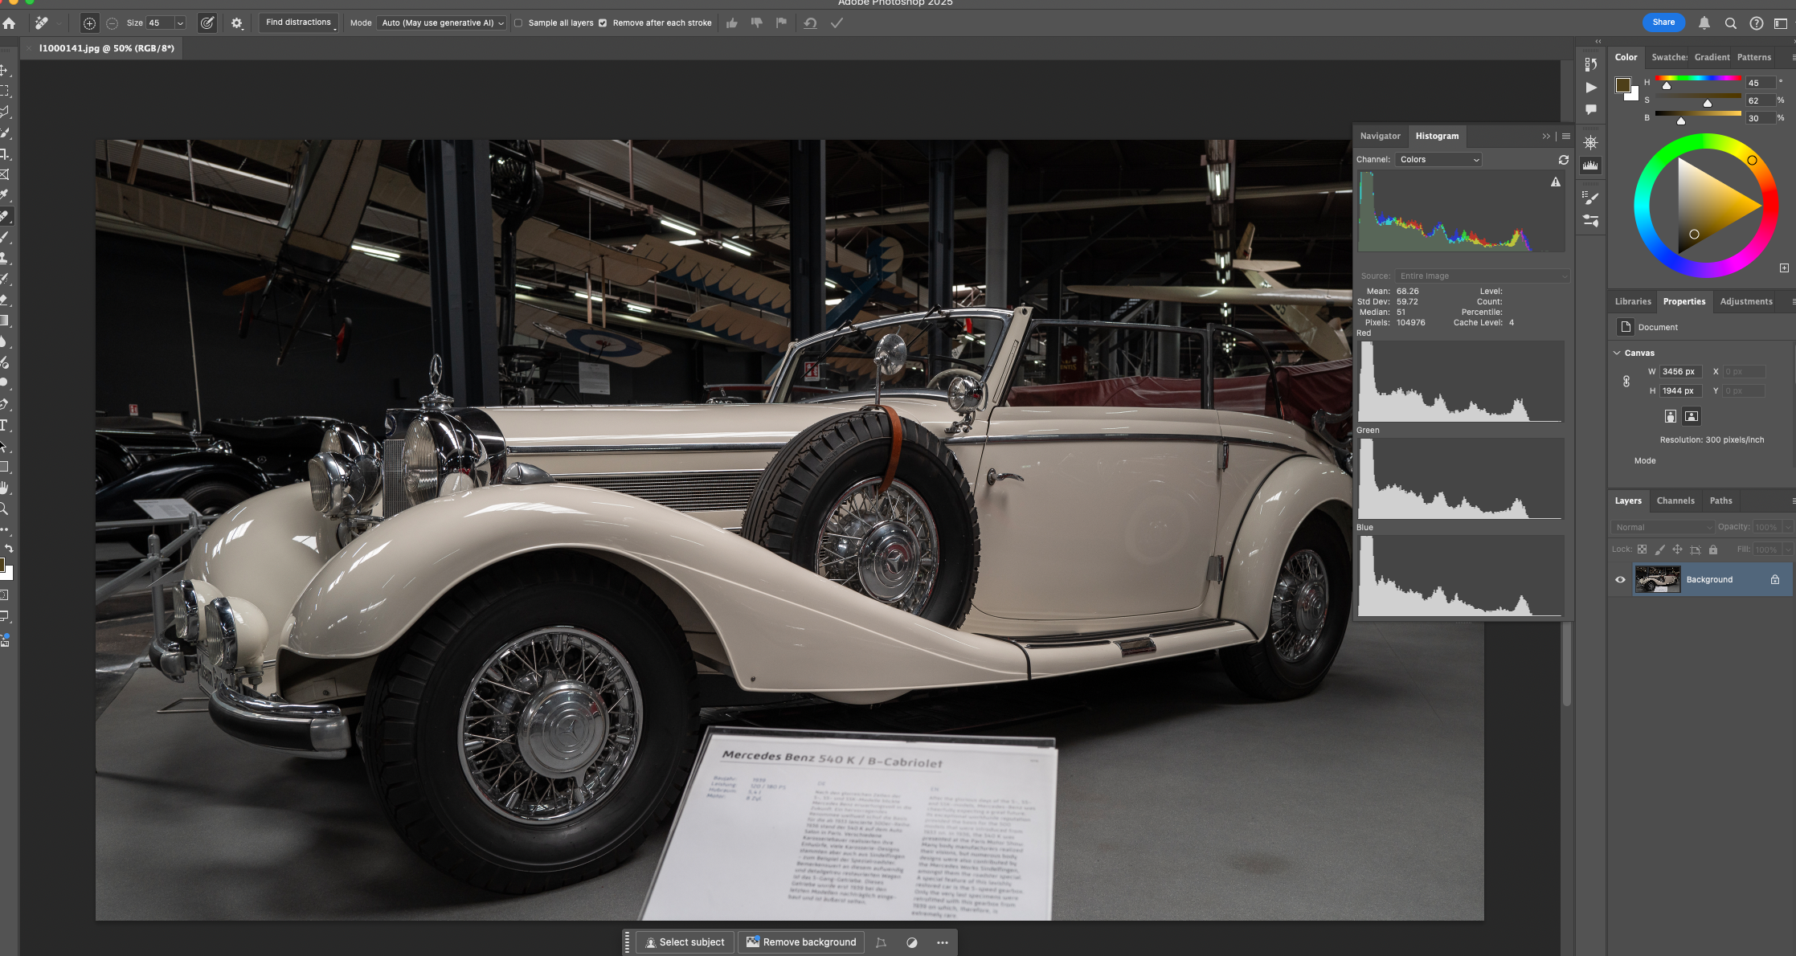This screenshot has width=1796, height=956.
Task: Open the histogram Channel Colors dropdown
Action: [1438, 160]
